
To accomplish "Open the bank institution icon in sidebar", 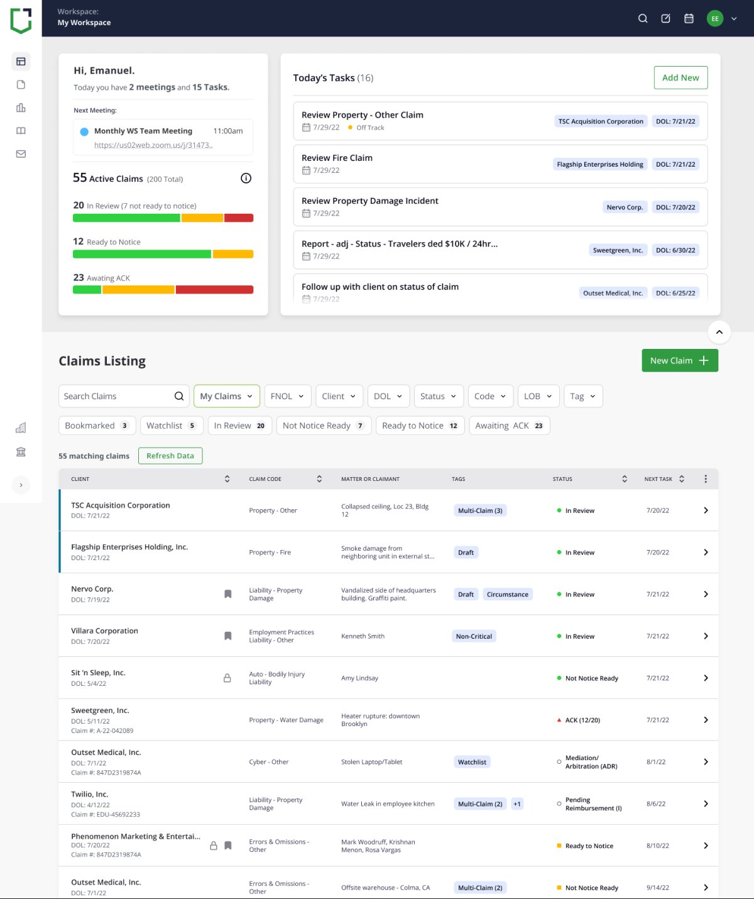I will point(21,452).
